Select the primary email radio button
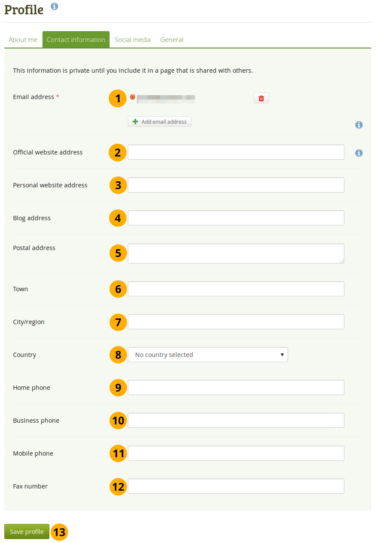 point(133,97)
